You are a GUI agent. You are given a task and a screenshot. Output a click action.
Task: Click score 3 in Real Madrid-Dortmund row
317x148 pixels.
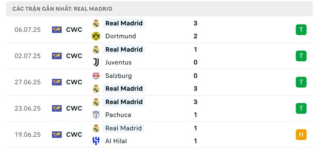pos(195,23)
